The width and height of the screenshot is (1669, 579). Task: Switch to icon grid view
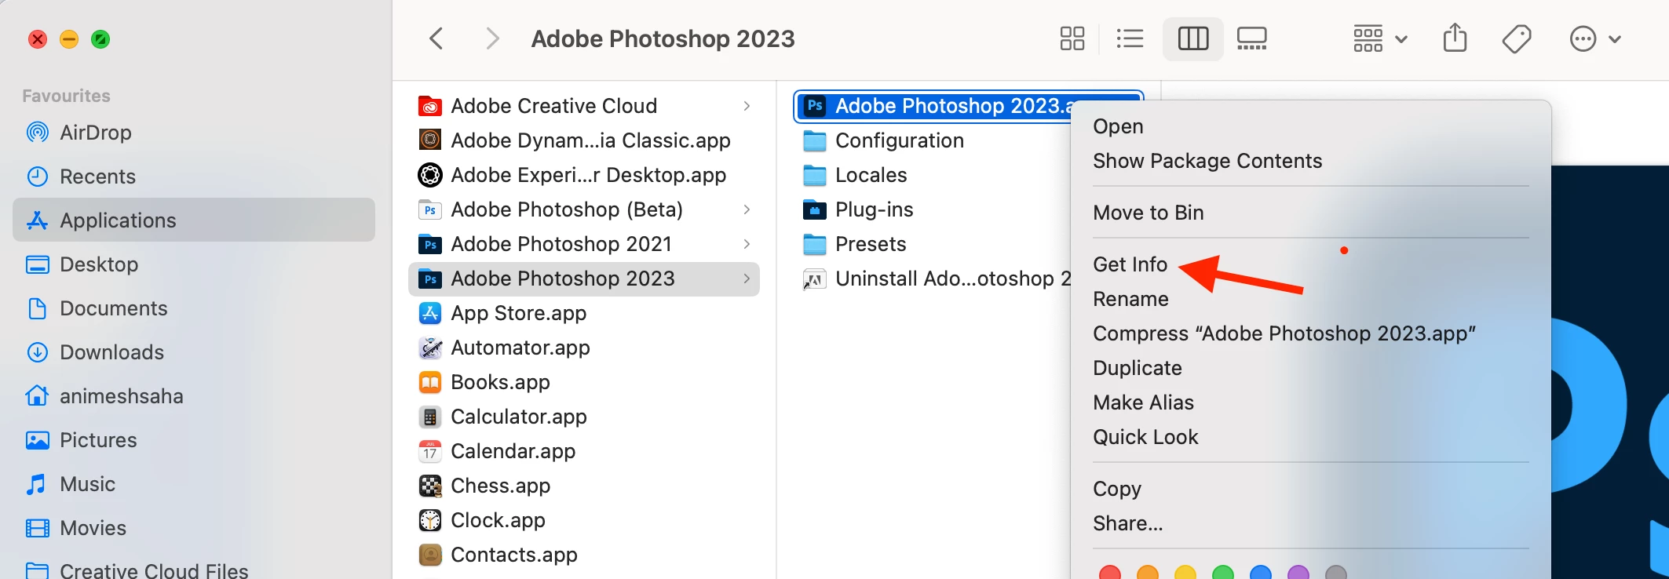[1072, 38]
